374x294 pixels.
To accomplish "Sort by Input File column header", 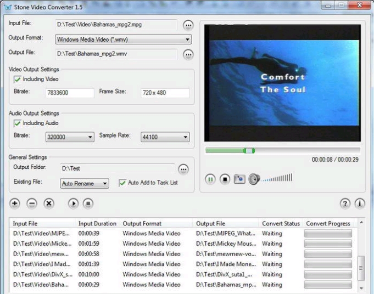I will [42, 223].
